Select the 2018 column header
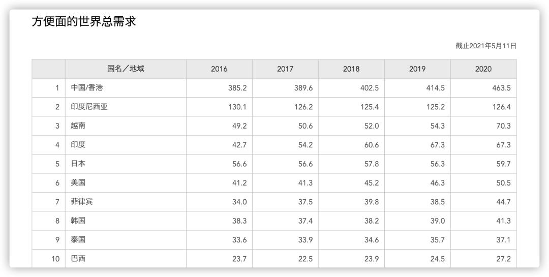Viewport: 549px width, 277px height. point(351,69)
